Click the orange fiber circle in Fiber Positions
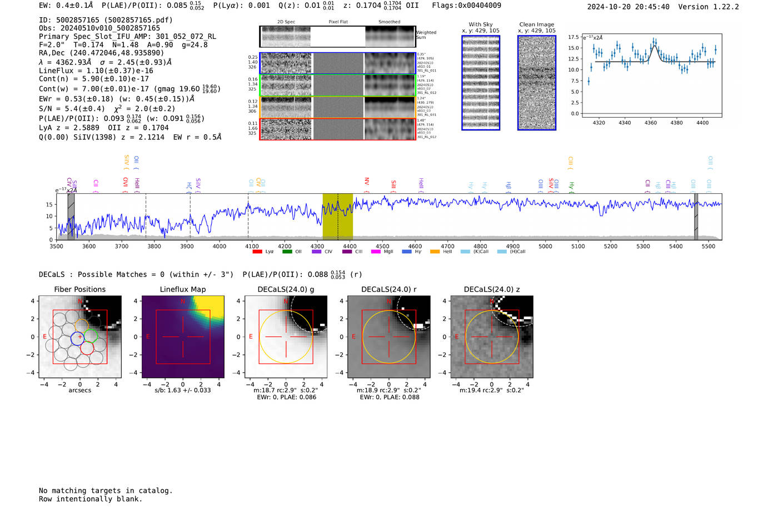 pyautogui.click(x=81, y=326)
